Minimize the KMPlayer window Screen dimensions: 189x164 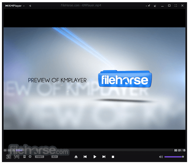[x=162, y=6]
